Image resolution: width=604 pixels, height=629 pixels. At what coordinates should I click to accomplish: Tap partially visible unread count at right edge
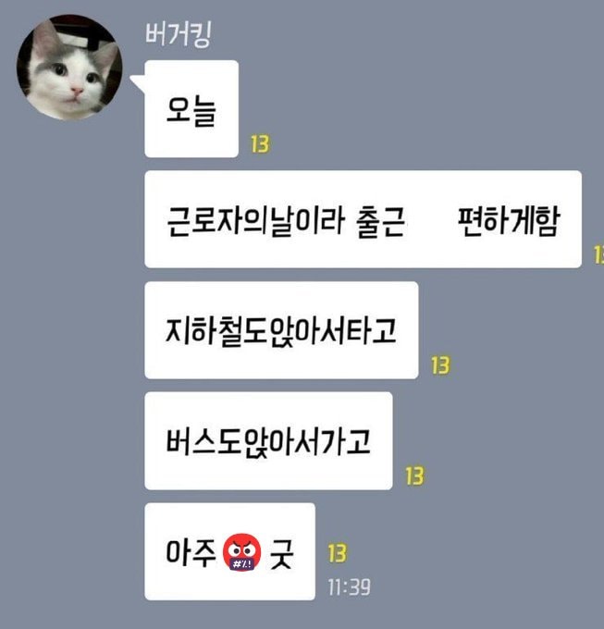(598, 254)
